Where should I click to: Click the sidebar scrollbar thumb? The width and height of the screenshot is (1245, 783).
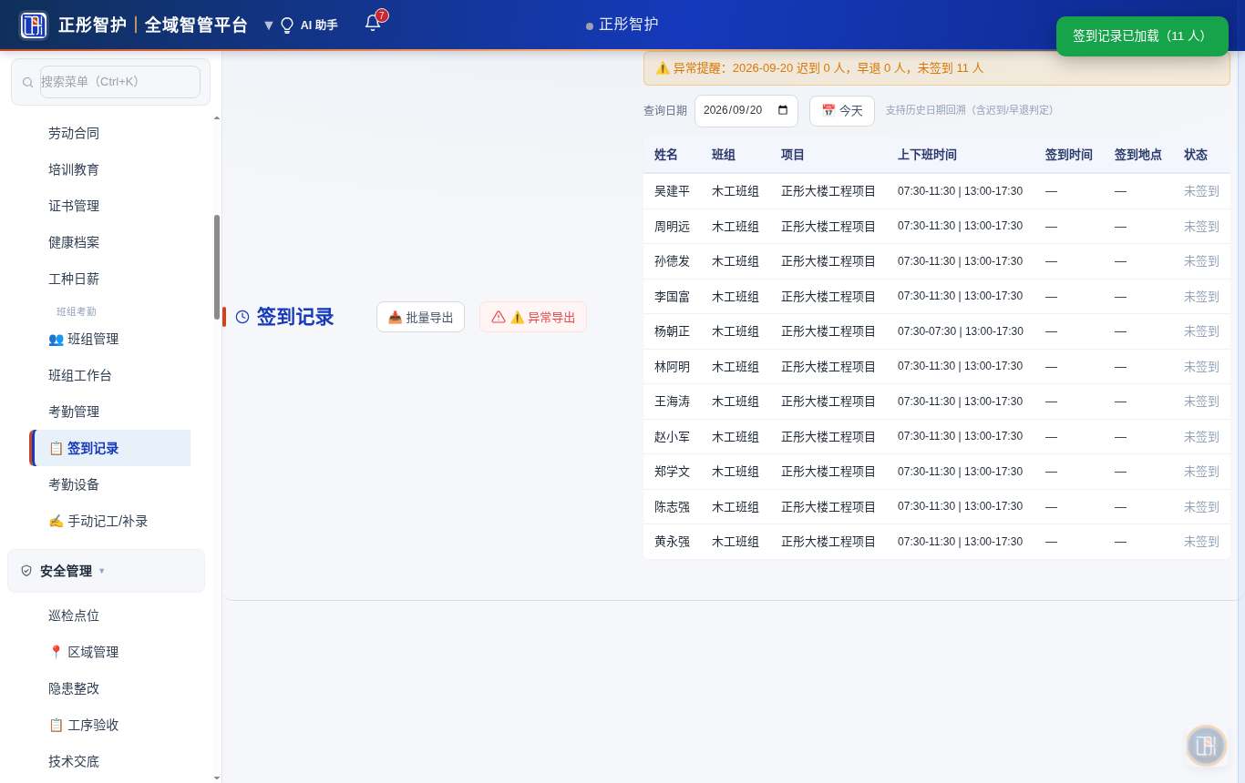(217, 267)
